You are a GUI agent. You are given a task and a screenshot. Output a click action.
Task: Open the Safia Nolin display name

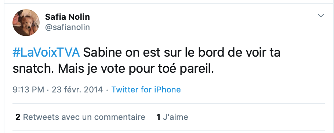coord(67,17)
